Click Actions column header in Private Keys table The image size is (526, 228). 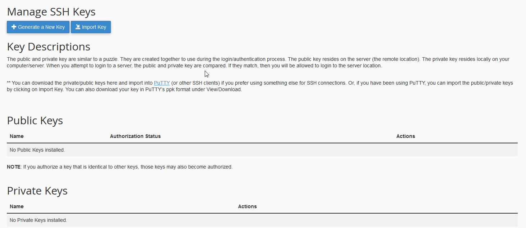click(x=247, y=206)
